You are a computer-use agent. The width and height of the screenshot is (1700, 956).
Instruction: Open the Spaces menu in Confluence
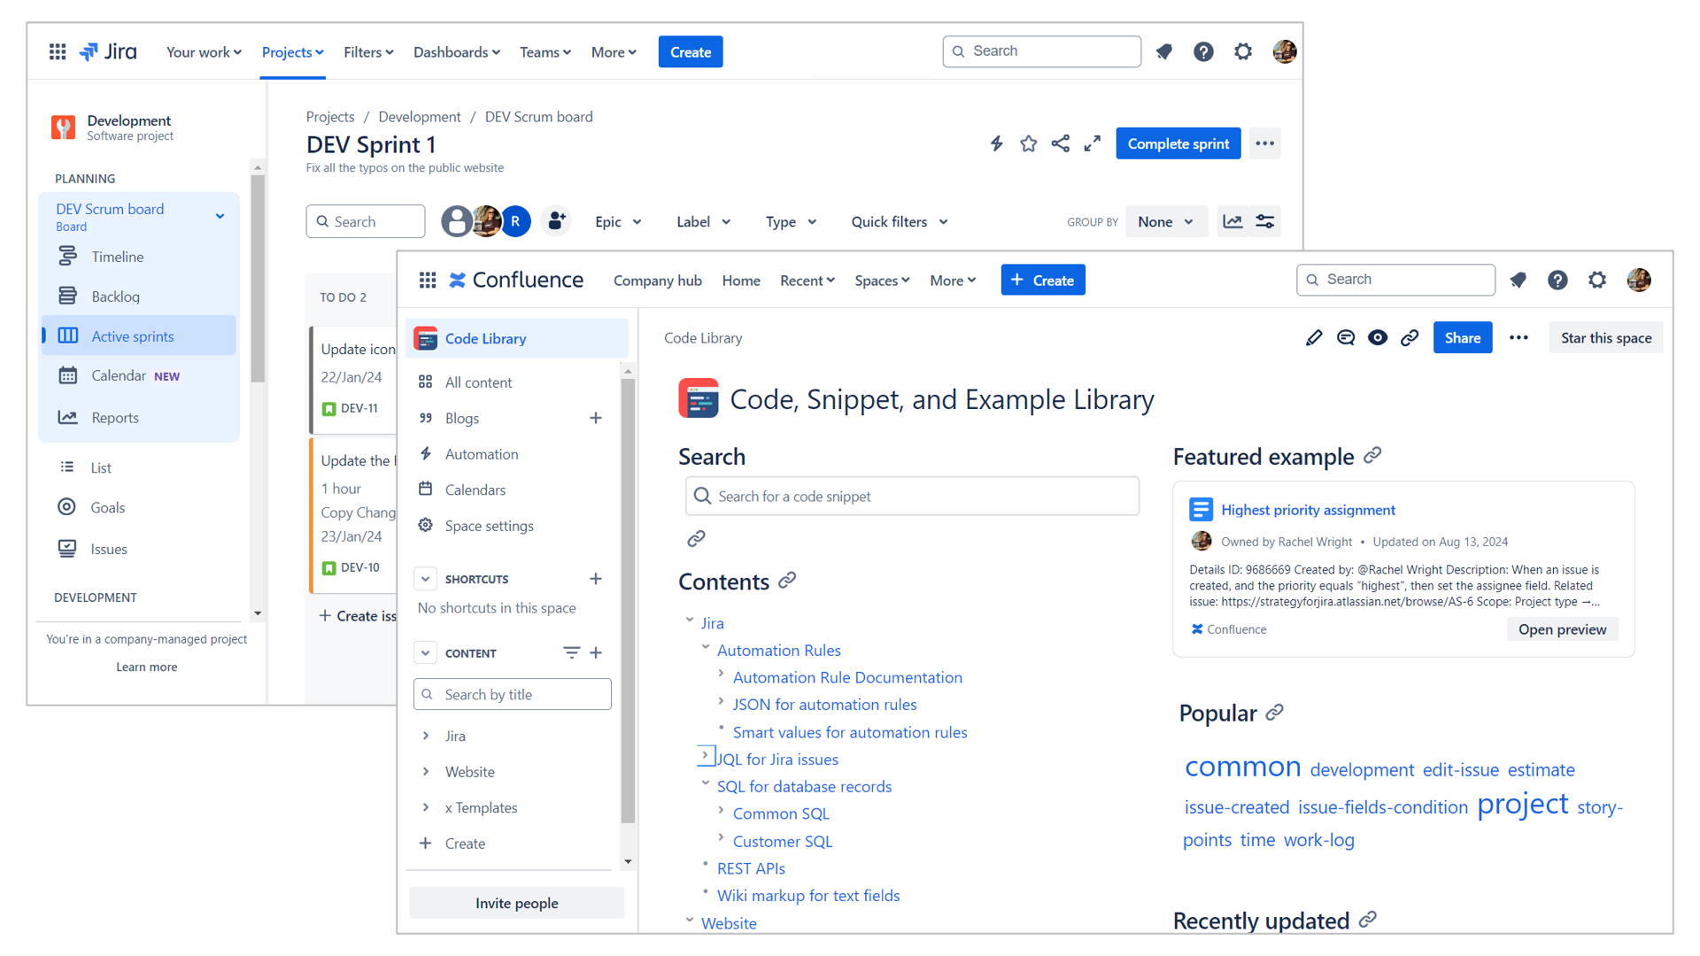coord(881,280)
